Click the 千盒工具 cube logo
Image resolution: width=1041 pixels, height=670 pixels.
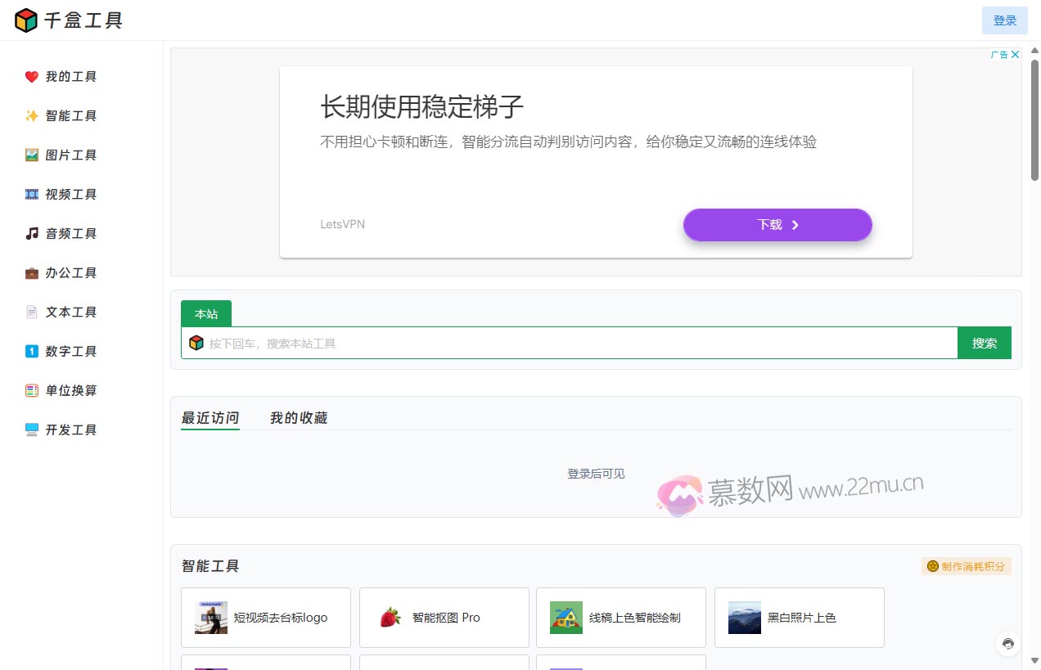pyautogui.click(x=26, y=20)
